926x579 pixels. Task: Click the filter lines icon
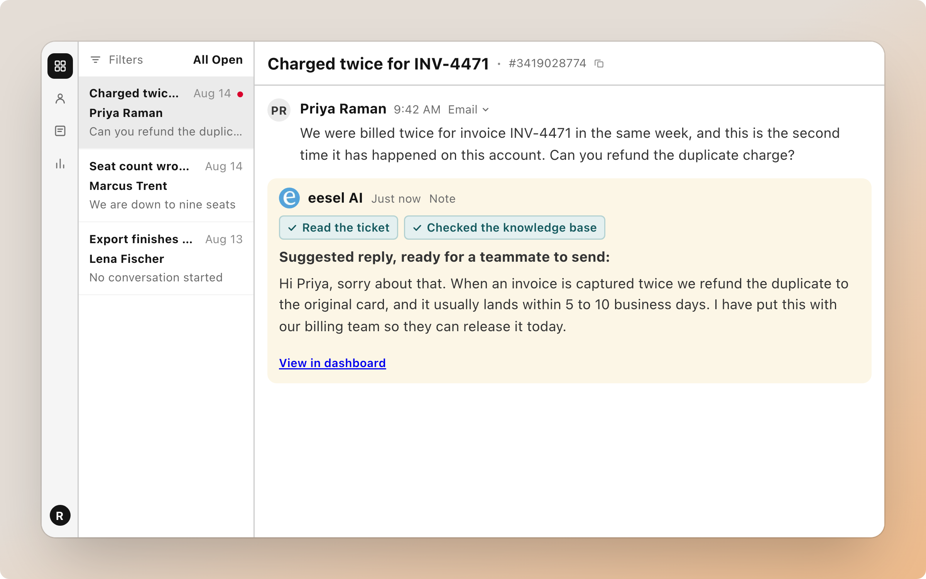[95, 60]
